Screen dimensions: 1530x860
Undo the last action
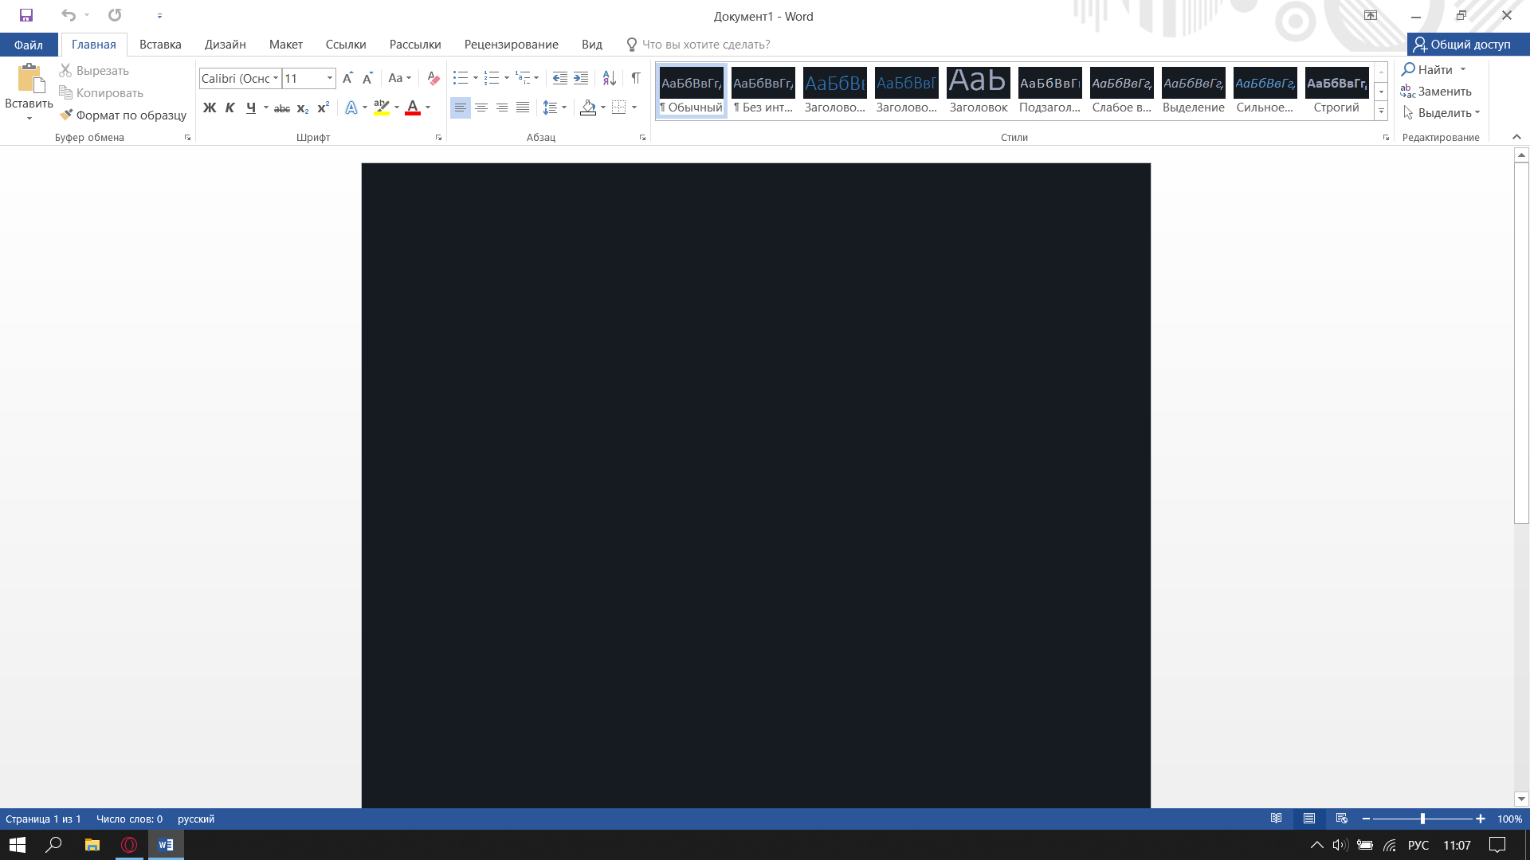coord(69,15)
